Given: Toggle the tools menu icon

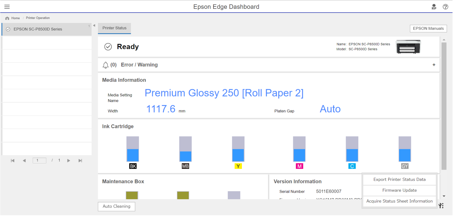Looking at the screenshot, I should coord(441,206).
